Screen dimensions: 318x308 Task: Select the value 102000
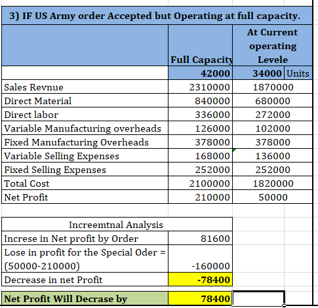point(272,128)
